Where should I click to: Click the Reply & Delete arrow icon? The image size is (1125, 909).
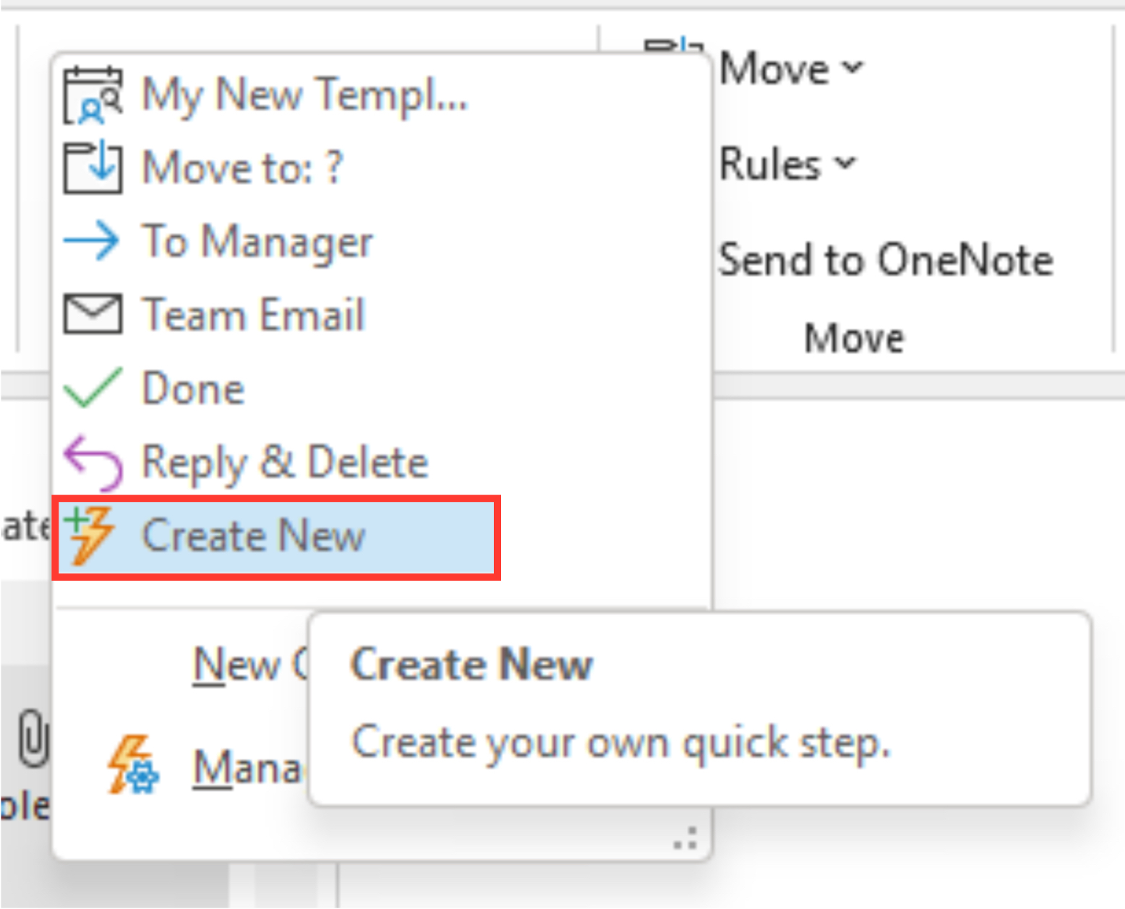[x=92, y=461]
